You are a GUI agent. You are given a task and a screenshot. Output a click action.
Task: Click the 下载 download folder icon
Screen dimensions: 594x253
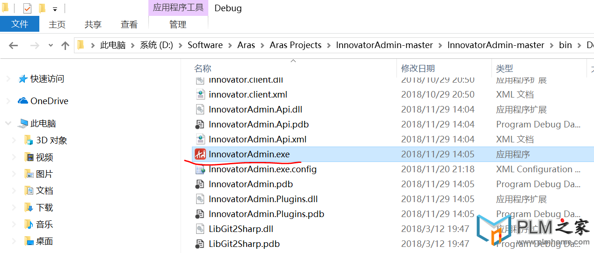(29, 207)
